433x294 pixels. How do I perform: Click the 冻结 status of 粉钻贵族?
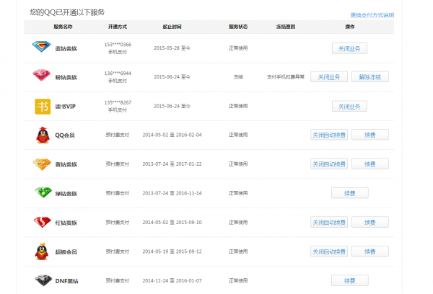coord(238,77)
